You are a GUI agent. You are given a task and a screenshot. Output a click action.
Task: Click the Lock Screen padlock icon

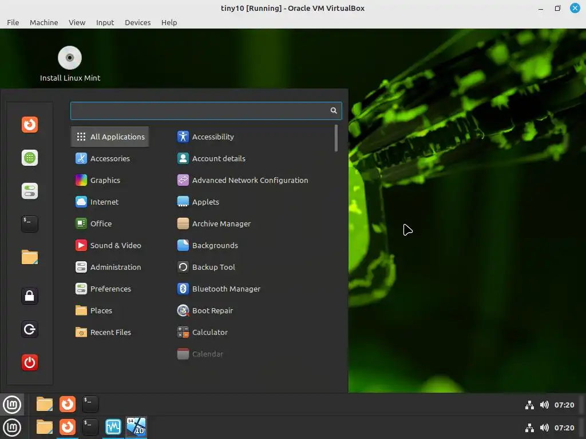click(x=30, y=296)
